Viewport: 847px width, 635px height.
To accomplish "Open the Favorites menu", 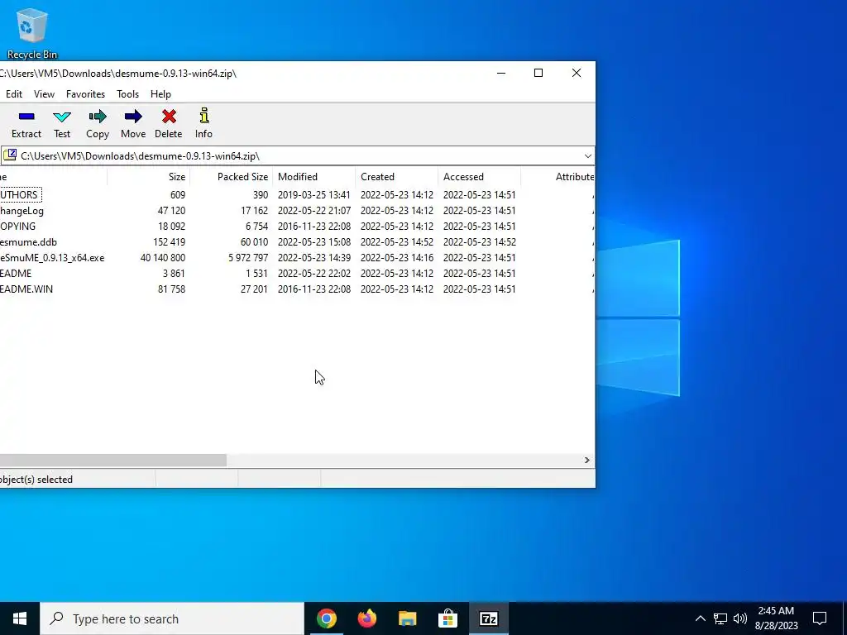I will click(x=85, y=94).
